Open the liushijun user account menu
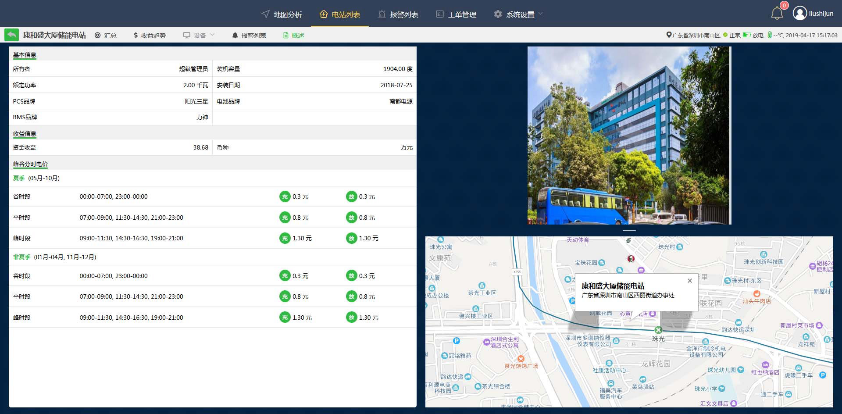Image resolution: width=842 pixels, height=414 pixels. (x=821, y=14)
